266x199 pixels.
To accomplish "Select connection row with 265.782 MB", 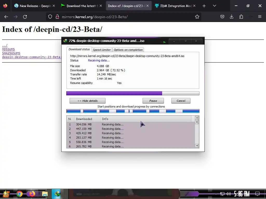I will pyautogui.click(x=131, y=146).
